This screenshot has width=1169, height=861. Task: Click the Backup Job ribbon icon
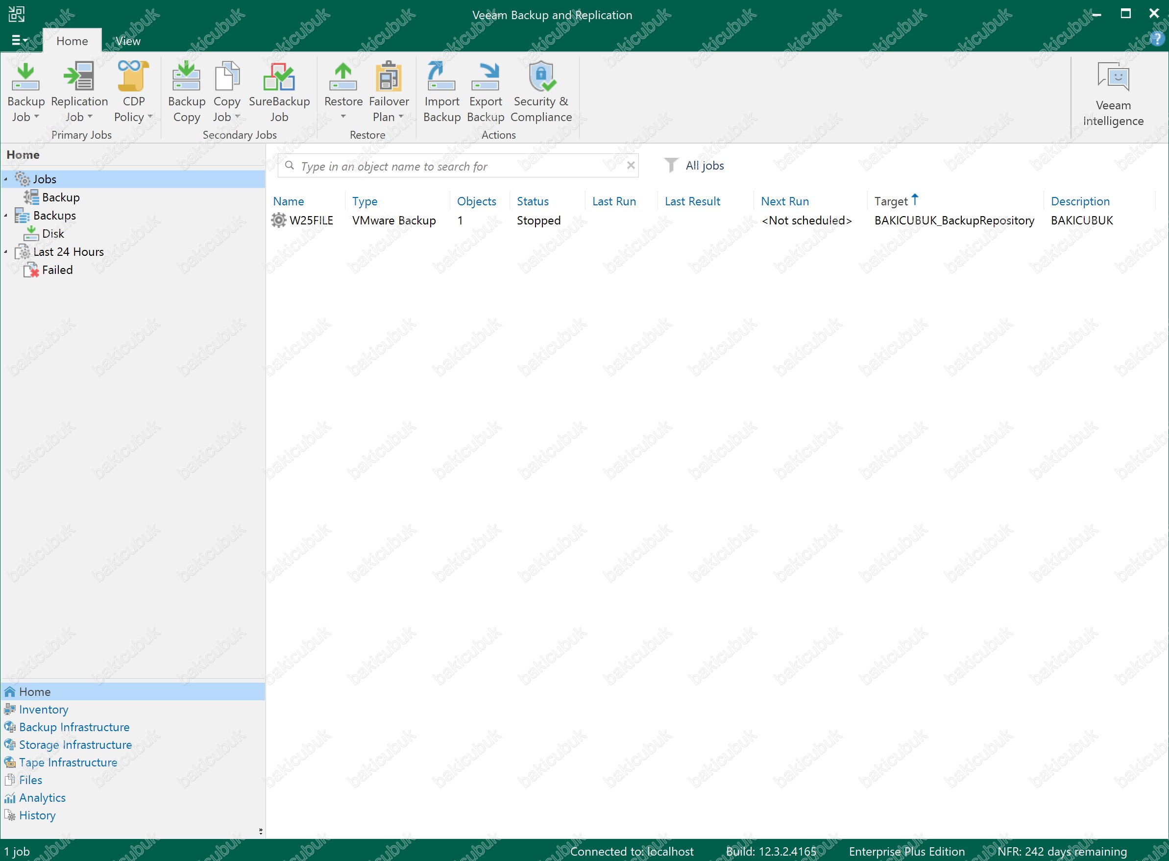coord(25,77)
